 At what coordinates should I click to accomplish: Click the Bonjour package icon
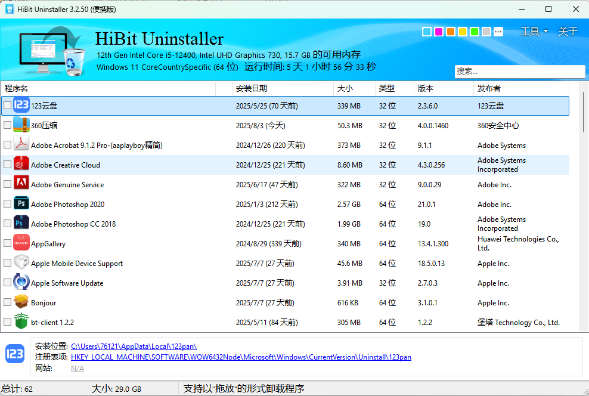[21, 302]
